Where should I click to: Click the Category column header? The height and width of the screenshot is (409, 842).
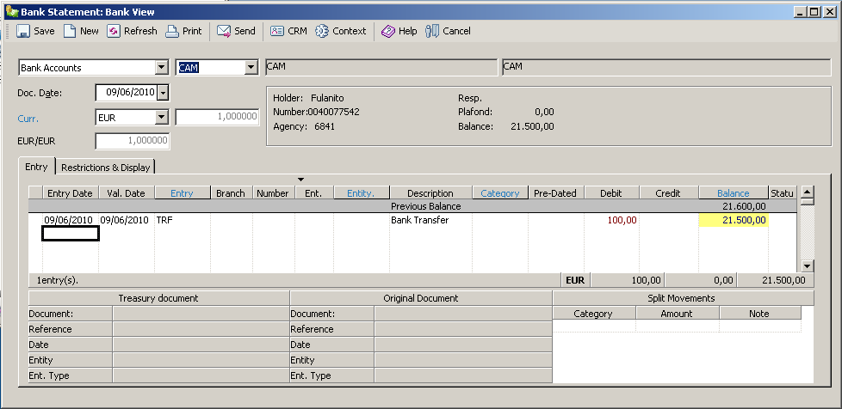[499, 193]
